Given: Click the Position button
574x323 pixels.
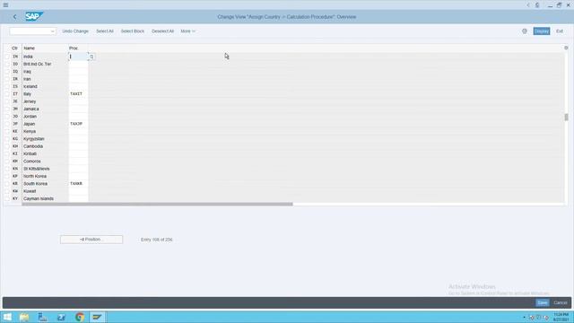Looking at the screenshot, I should tap(91, 240).
